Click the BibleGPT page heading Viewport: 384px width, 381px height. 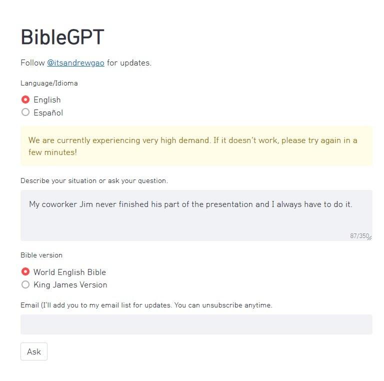62,38
